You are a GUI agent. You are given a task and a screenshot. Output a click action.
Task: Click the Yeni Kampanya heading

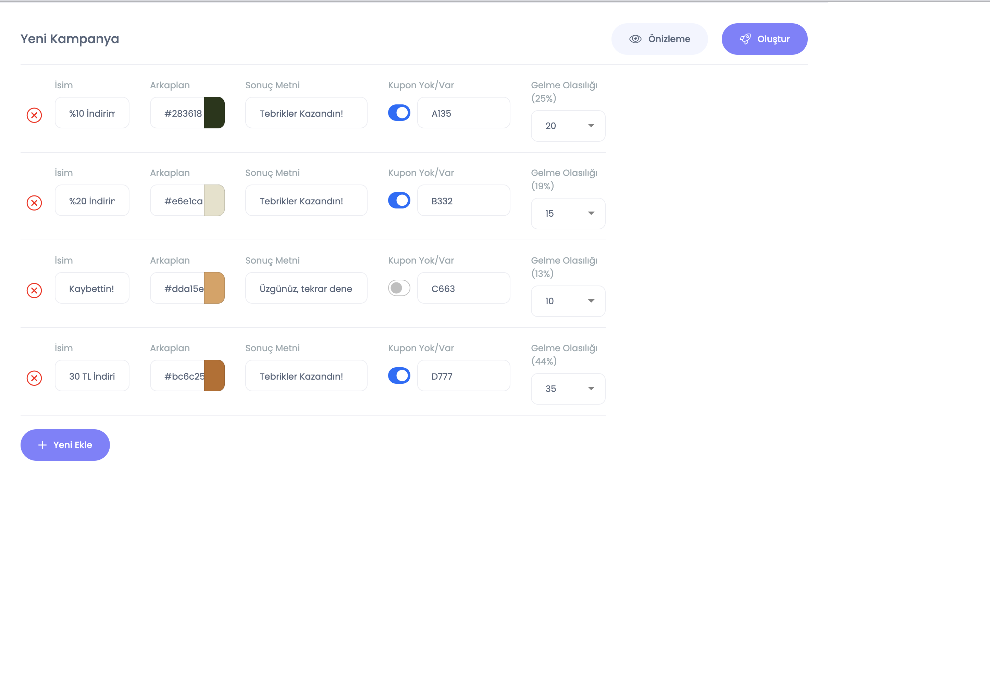(x=70, y=39)
